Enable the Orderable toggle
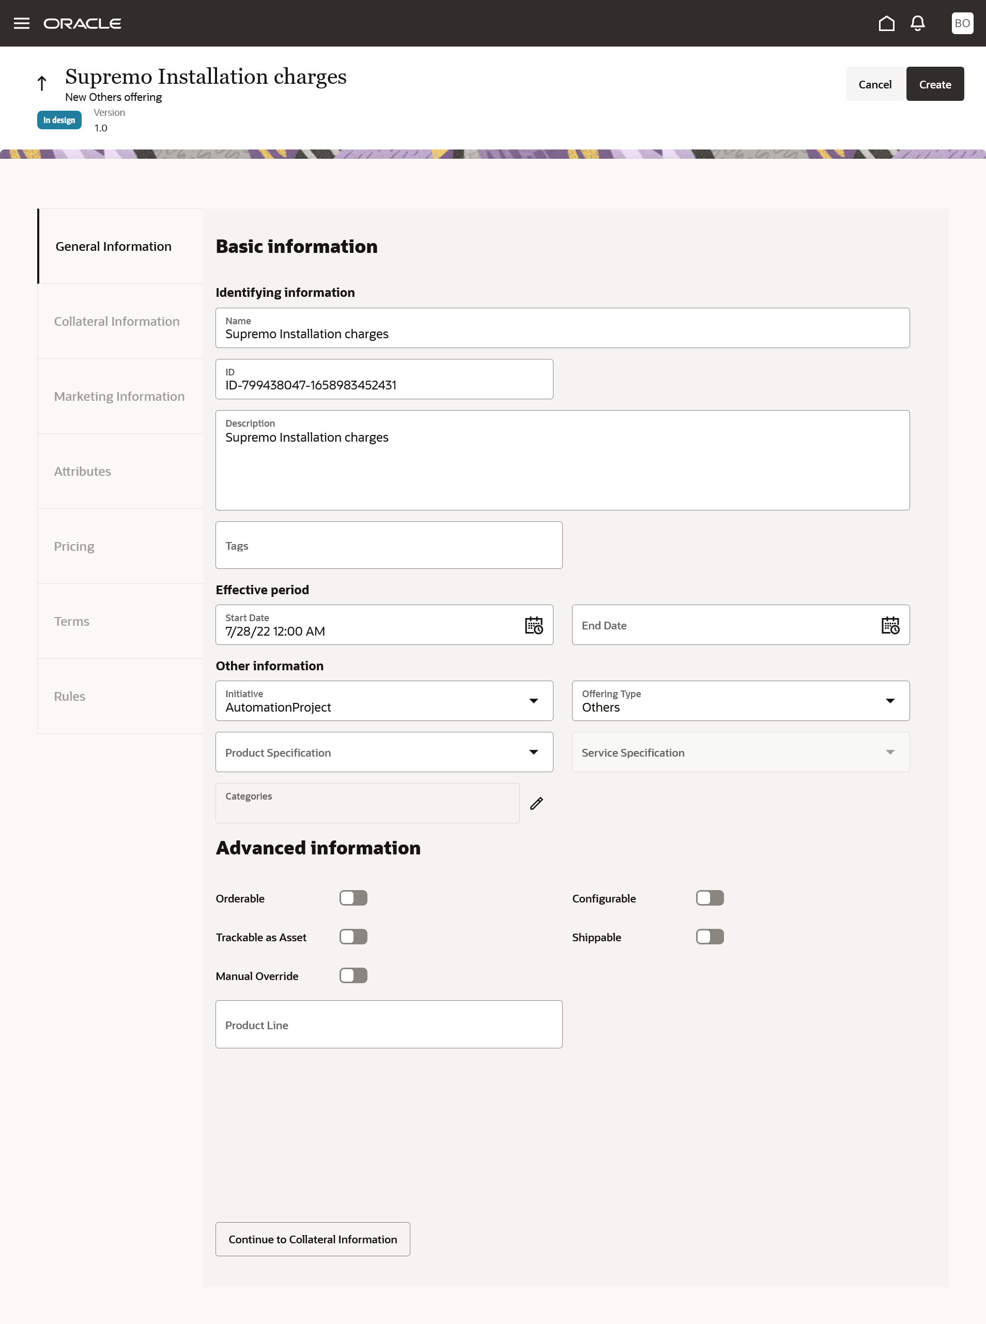Viewport: 986px width, 1324px height. [353, 898]
